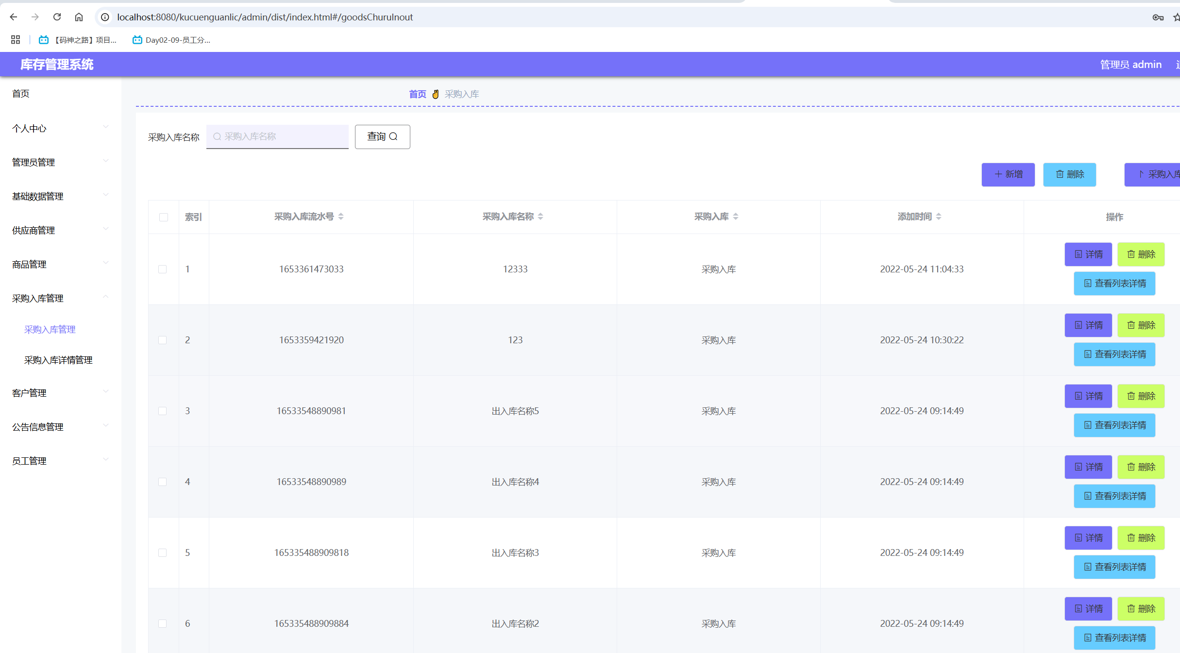Screen dimensions: 1180x653
Task: Open 查看列表详情 for 出入库名称4
Action: [x=1114, y=496]
